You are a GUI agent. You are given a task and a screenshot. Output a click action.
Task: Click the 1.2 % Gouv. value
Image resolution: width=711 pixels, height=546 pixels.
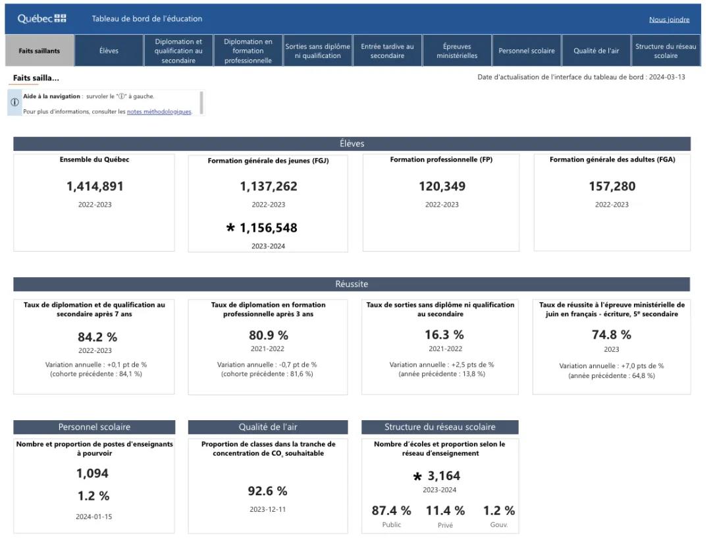pyautogui.click(x=499, y=510)
